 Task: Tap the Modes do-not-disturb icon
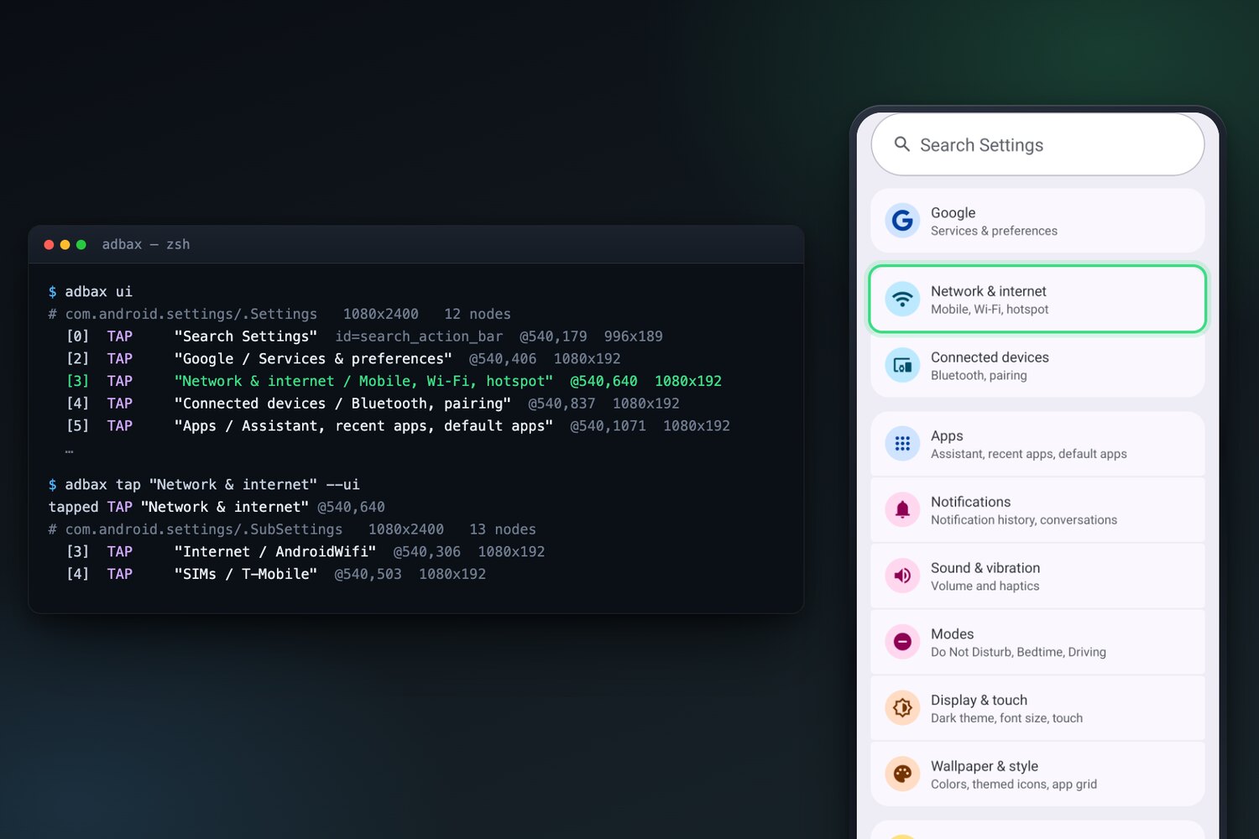pyautogui.click(x=902, y=642)
